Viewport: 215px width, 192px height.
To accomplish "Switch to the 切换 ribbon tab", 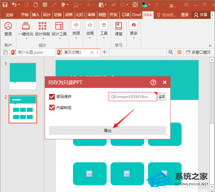I will pos(58,15).
